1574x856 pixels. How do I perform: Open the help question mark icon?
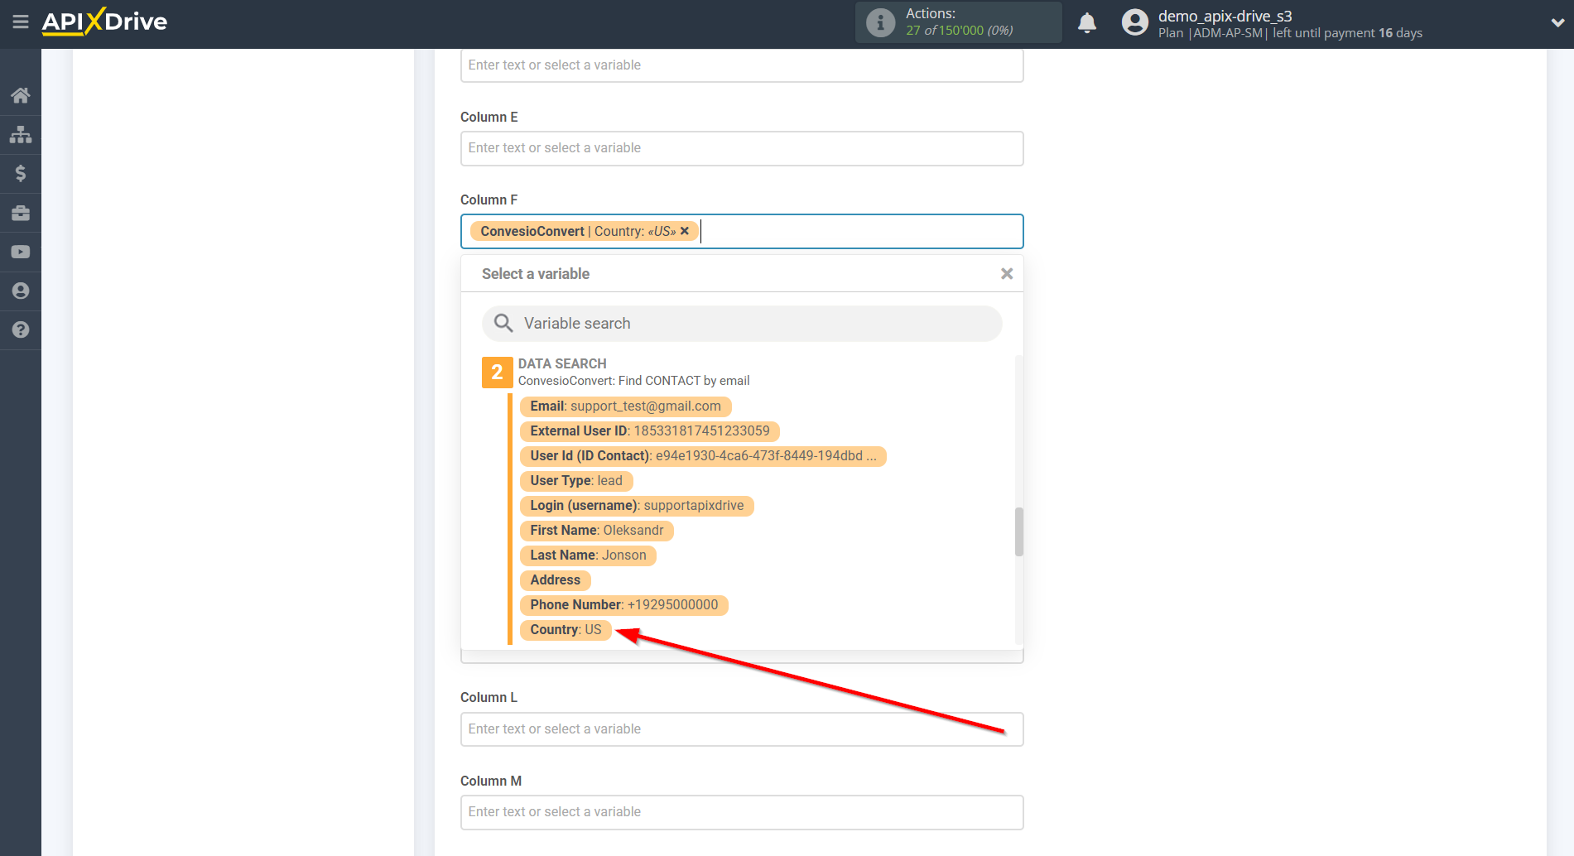click(21, 329)
